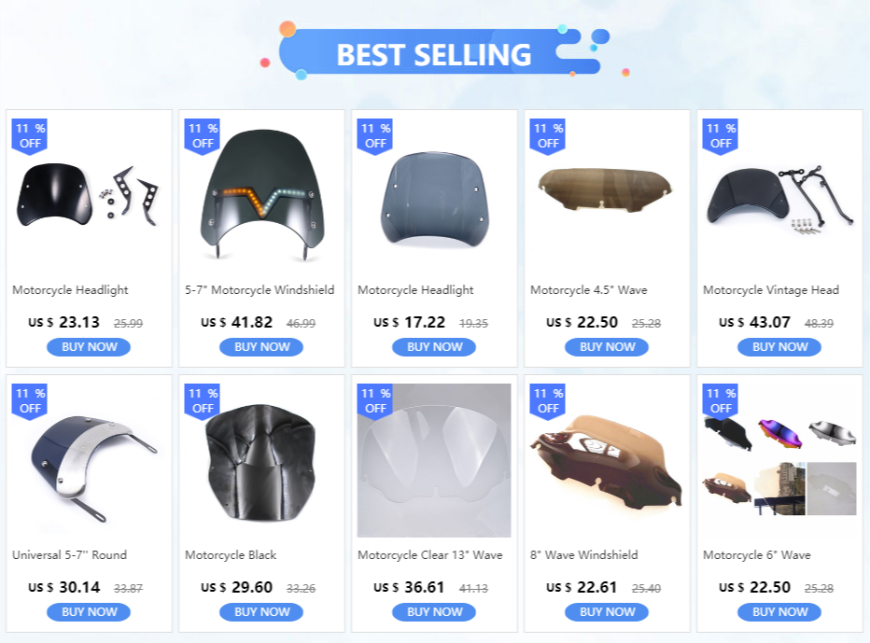Buy the $17.22 Motorcycle Headlight item
This screenshot has width=870, height=643.
434,347
